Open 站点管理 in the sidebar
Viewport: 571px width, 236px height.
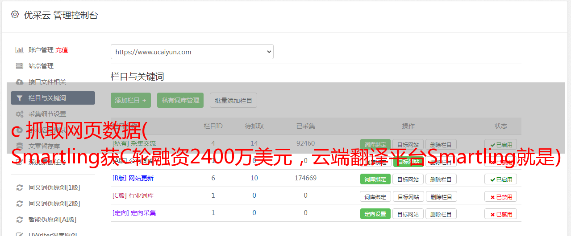41,66
